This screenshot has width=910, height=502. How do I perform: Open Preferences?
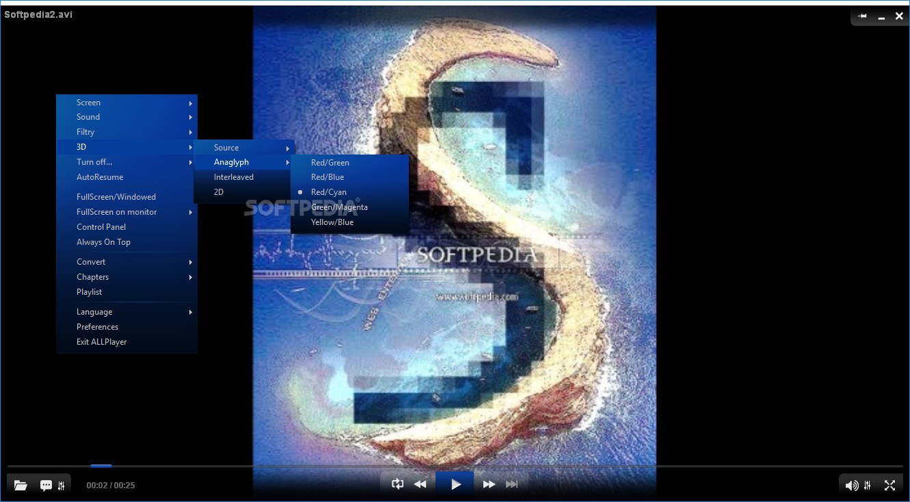[126, 327]
